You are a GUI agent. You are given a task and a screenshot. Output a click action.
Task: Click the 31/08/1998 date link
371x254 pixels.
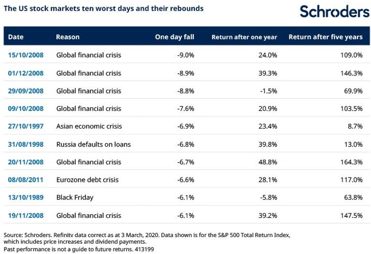[x=26, y=144]
